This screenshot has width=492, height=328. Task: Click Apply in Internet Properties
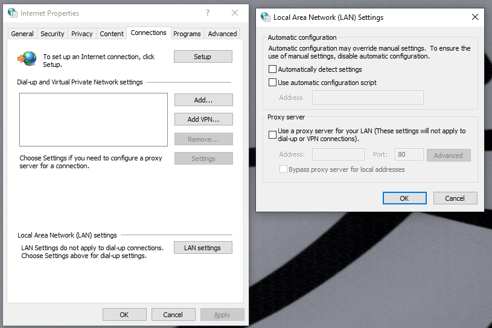(x=223, y=315)
